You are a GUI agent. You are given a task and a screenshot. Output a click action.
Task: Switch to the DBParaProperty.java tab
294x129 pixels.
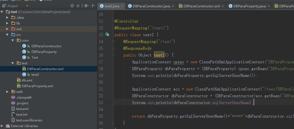[250, 6]
